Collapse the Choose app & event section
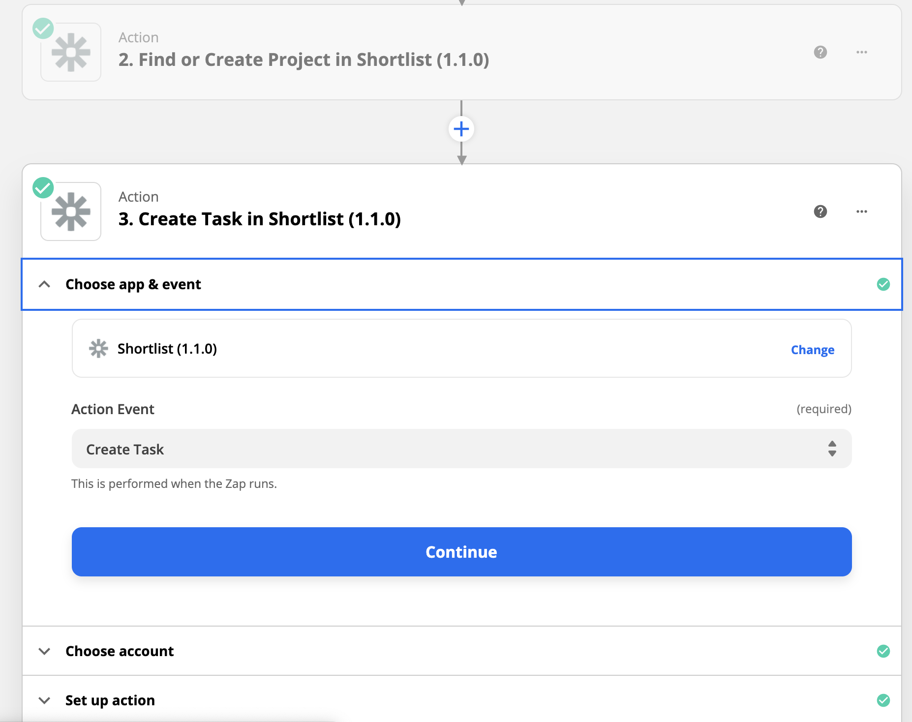 pyautogui.click(x=44, y=284)
